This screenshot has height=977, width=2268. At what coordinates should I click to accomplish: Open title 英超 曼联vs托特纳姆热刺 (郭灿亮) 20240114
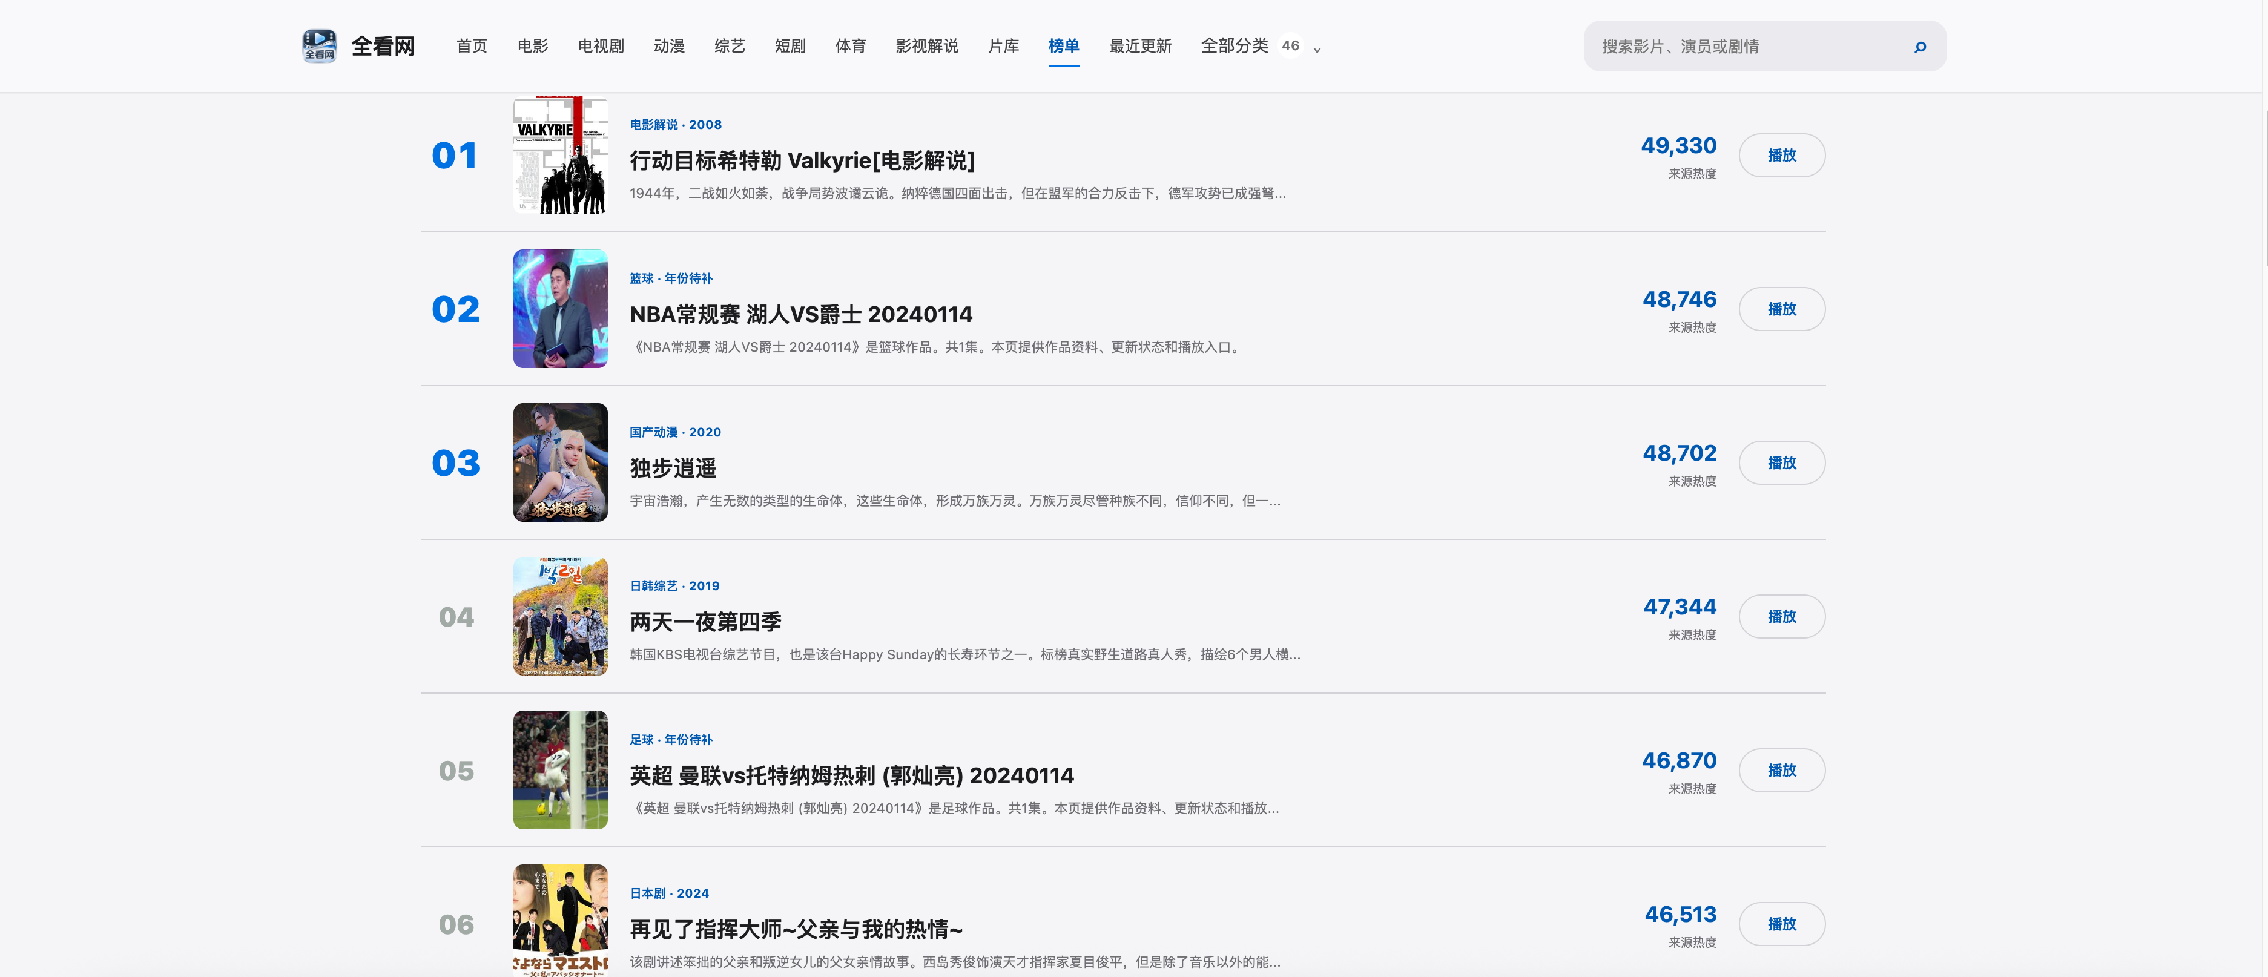[851, 775]
